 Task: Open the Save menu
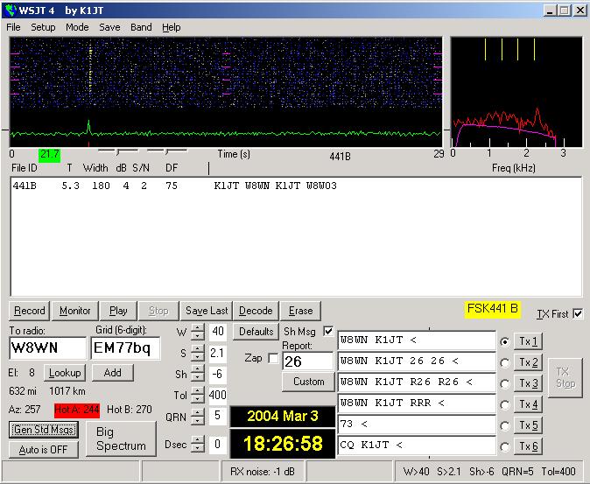click(x=109, y=27)
